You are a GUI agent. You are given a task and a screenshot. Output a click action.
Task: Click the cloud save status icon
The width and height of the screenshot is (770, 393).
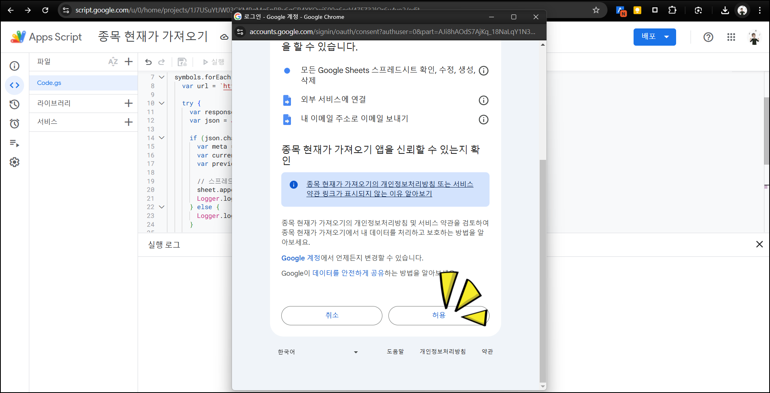point(224,37)
